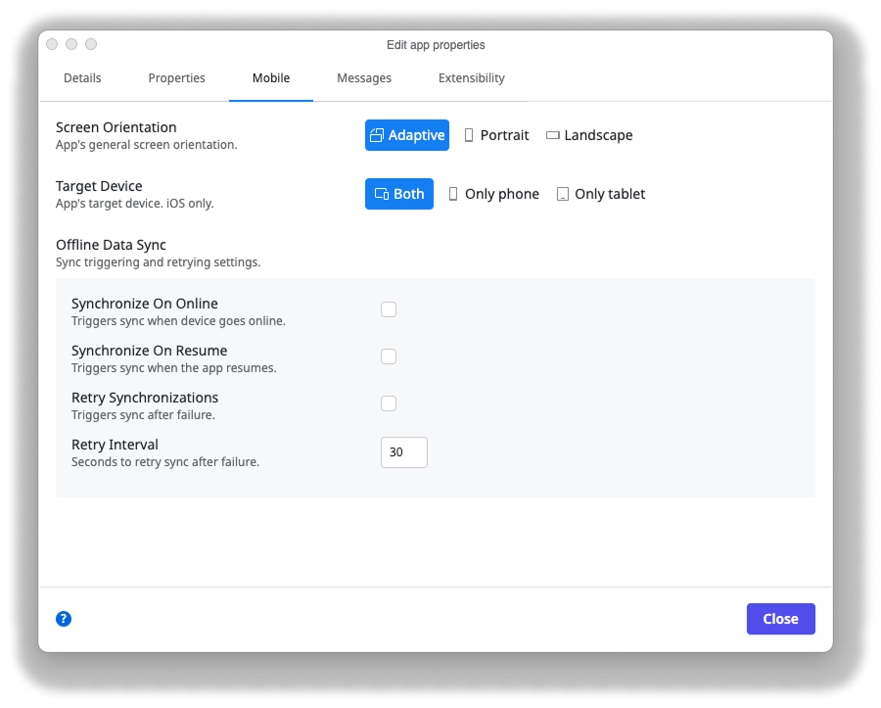This screenshot has height=708, width=881.
Task: Click the Close button
Action: 780,619
